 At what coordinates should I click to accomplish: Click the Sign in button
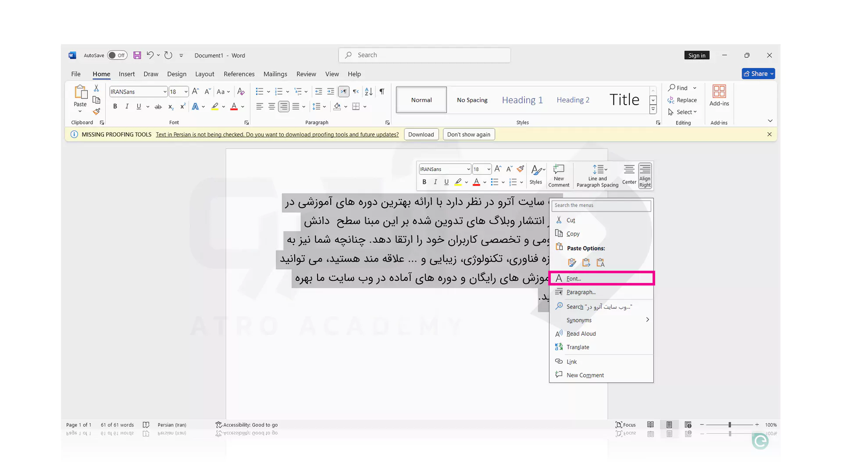tap(697, 55)
